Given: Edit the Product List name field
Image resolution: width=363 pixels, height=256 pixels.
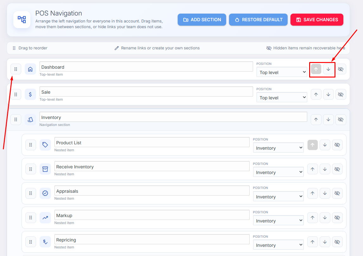Looking at the screenshot, I should click(x=152, y=142).
